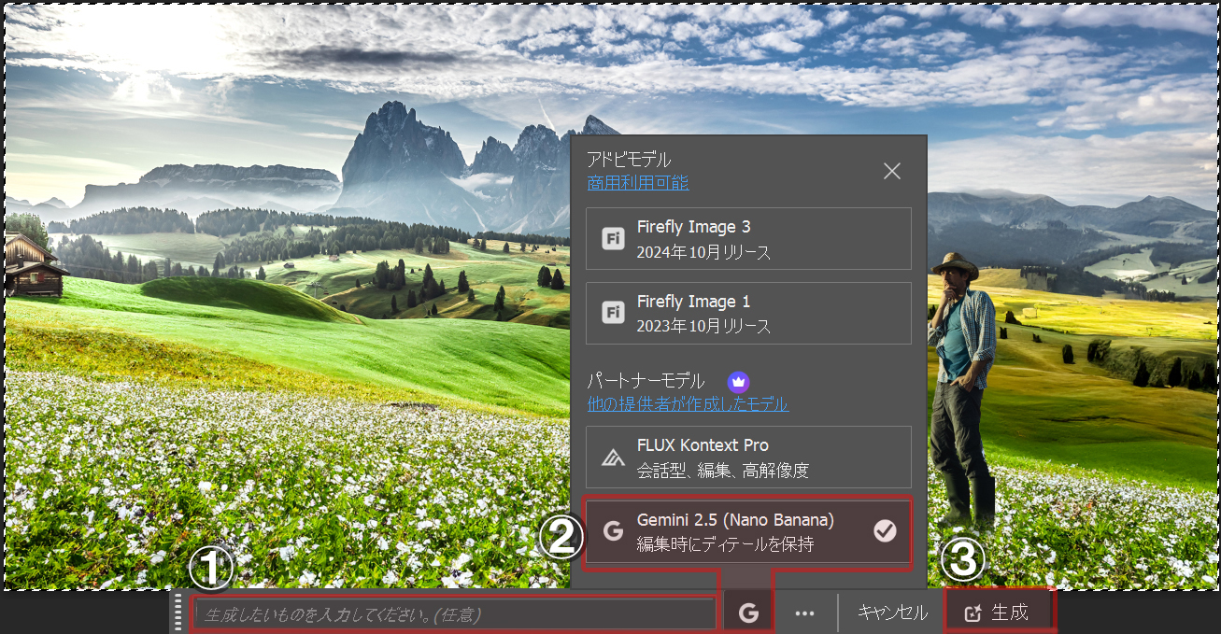Toggle the checkmark on Gemini 2.5 (Nano Banana)
This screenshot has width=1221, height=634.
(x=884, y=531)
